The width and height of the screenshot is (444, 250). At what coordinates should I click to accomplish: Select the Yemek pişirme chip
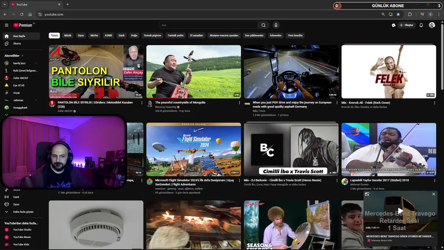point(152,35)
